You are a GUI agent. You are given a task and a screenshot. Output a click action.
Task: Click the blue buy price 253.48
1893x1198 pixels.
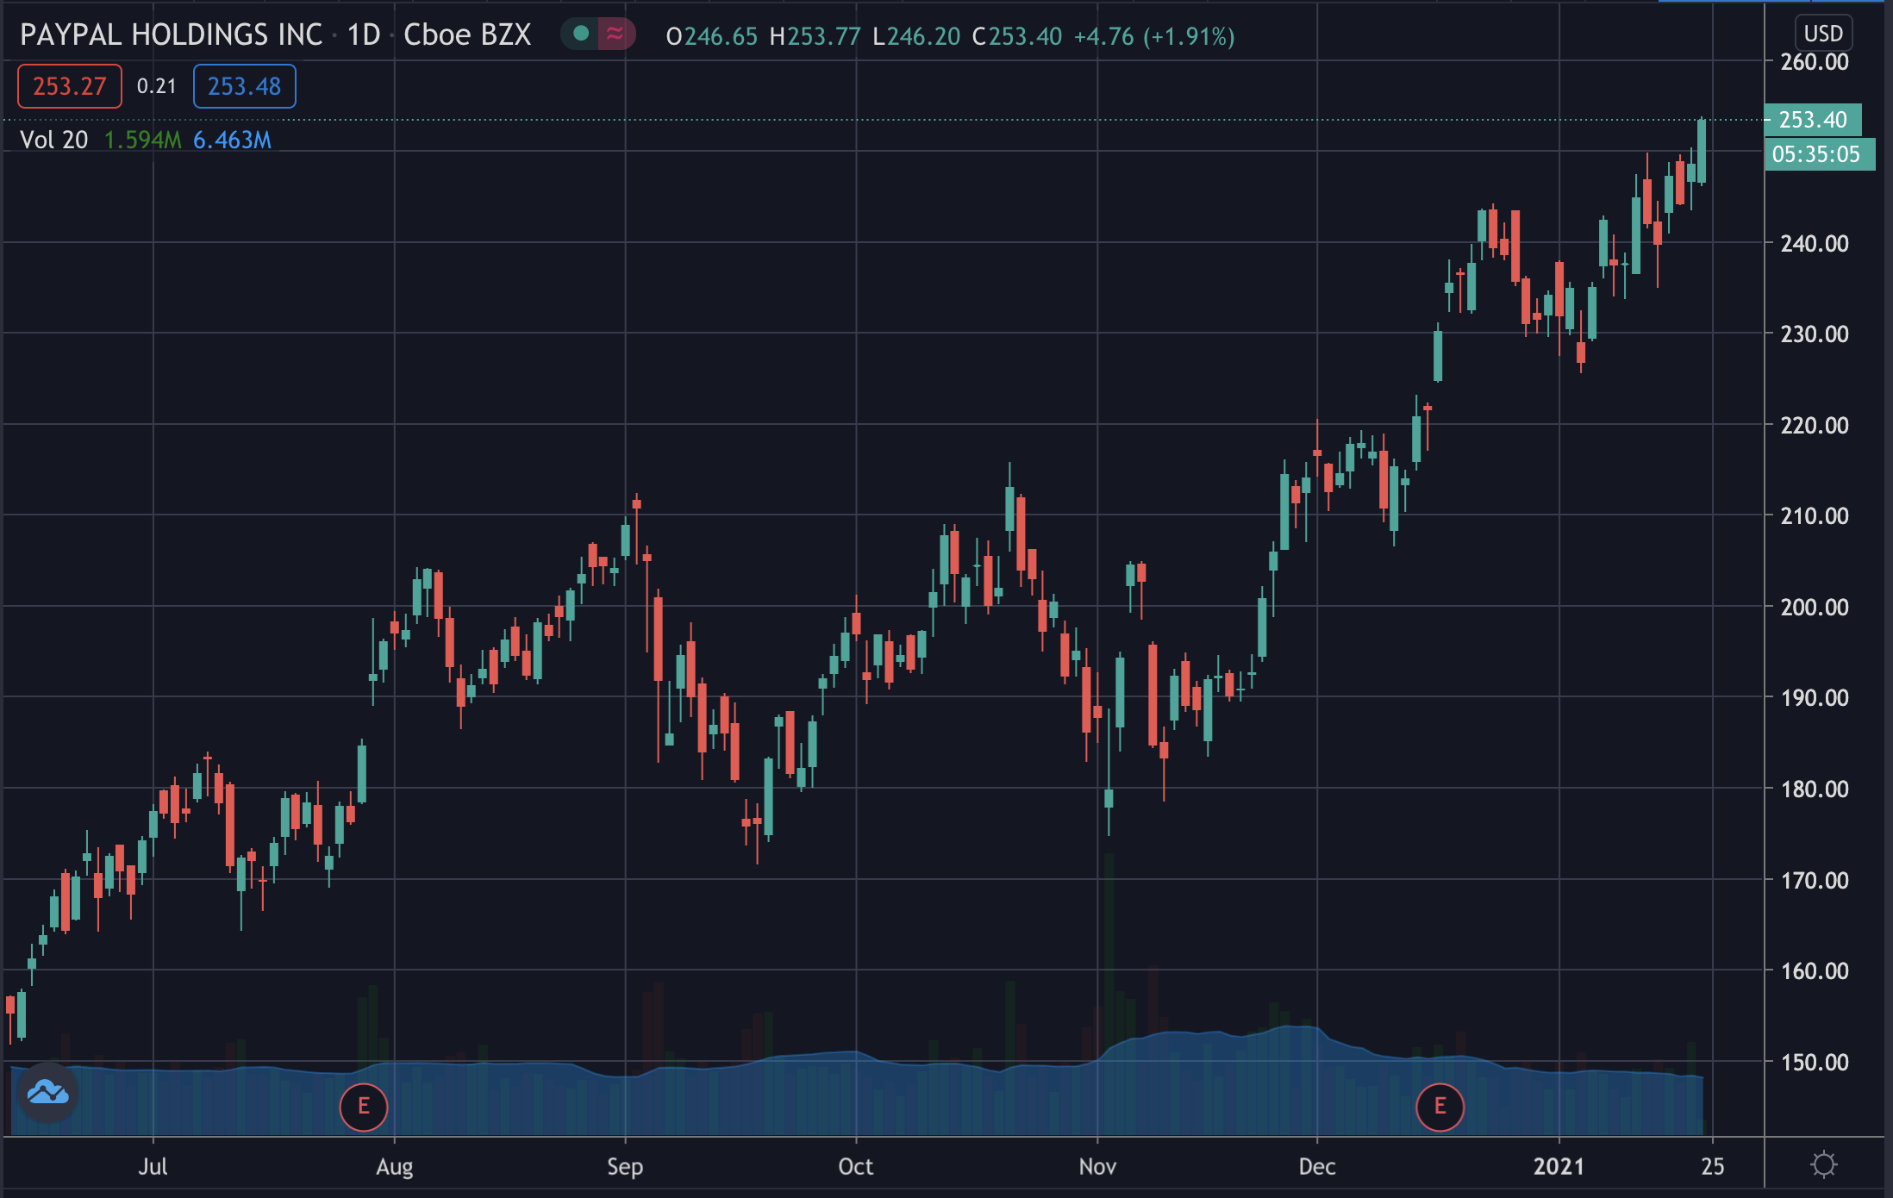pyautogui.click(x=244, y=86)
